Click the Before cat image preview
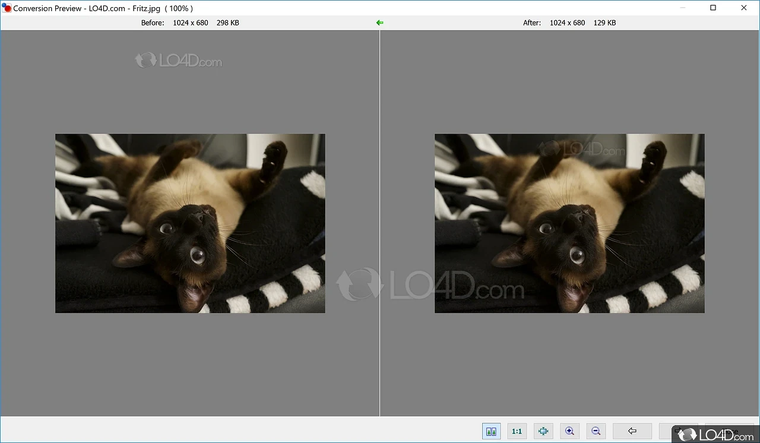Image resolution: width=760 pixels, height=443 pixels. tap(190, 223)
